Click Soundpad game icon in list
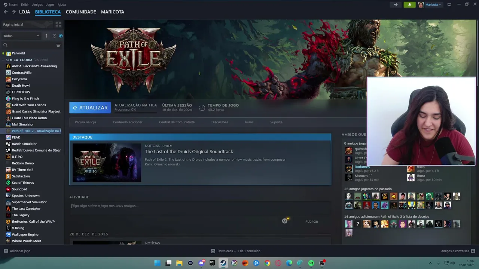 coord(8,189)
